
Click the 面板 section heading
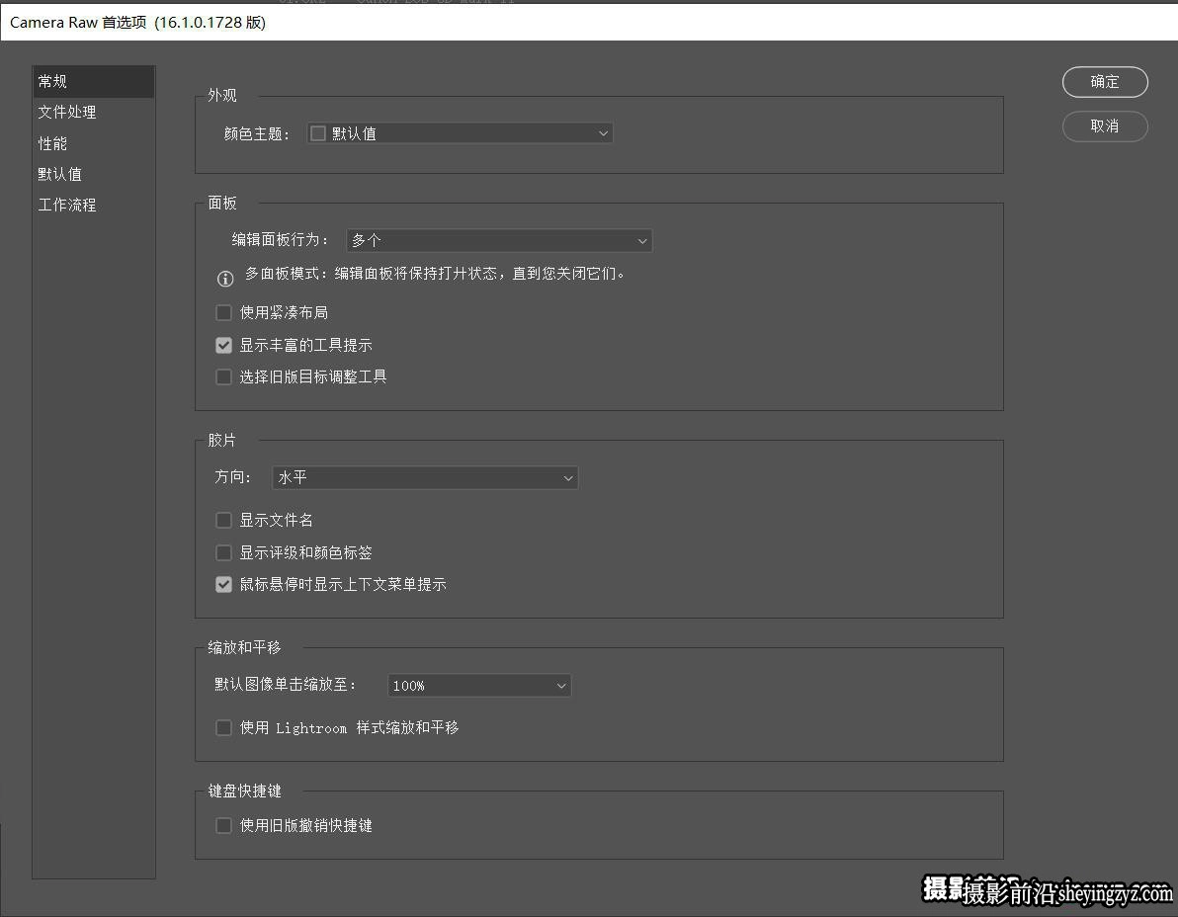click(222, 203)
